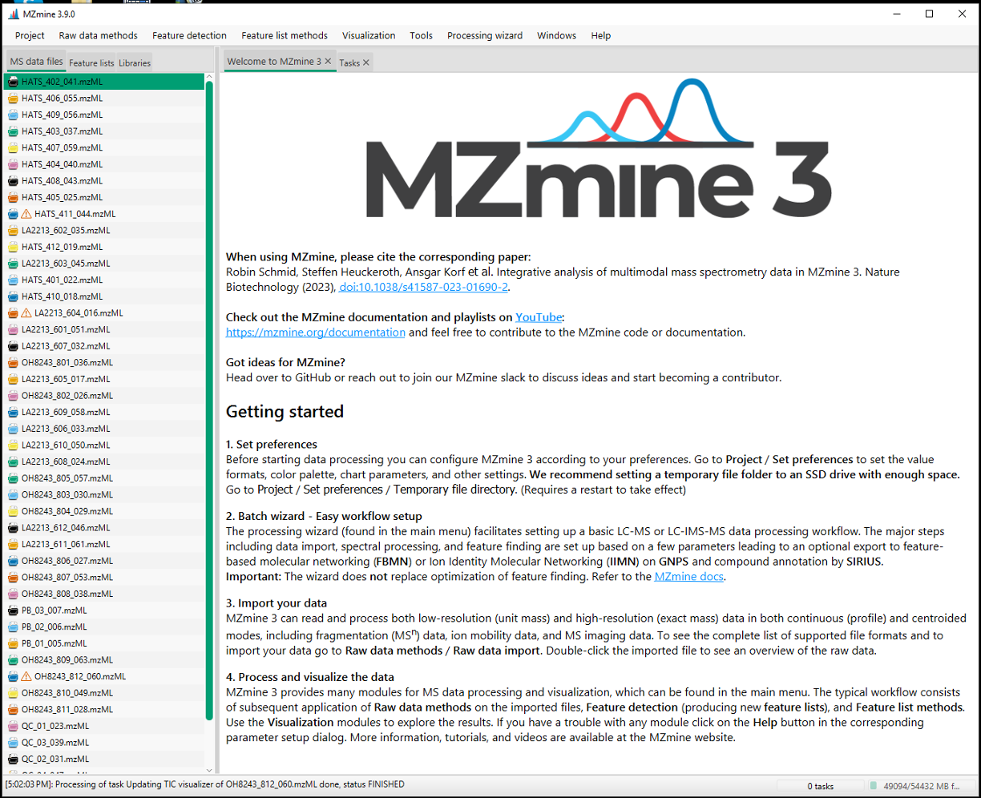Select OH8243_809_063.mzML in the file list
This screenshot has width=981, height=798.
point(104,659)
